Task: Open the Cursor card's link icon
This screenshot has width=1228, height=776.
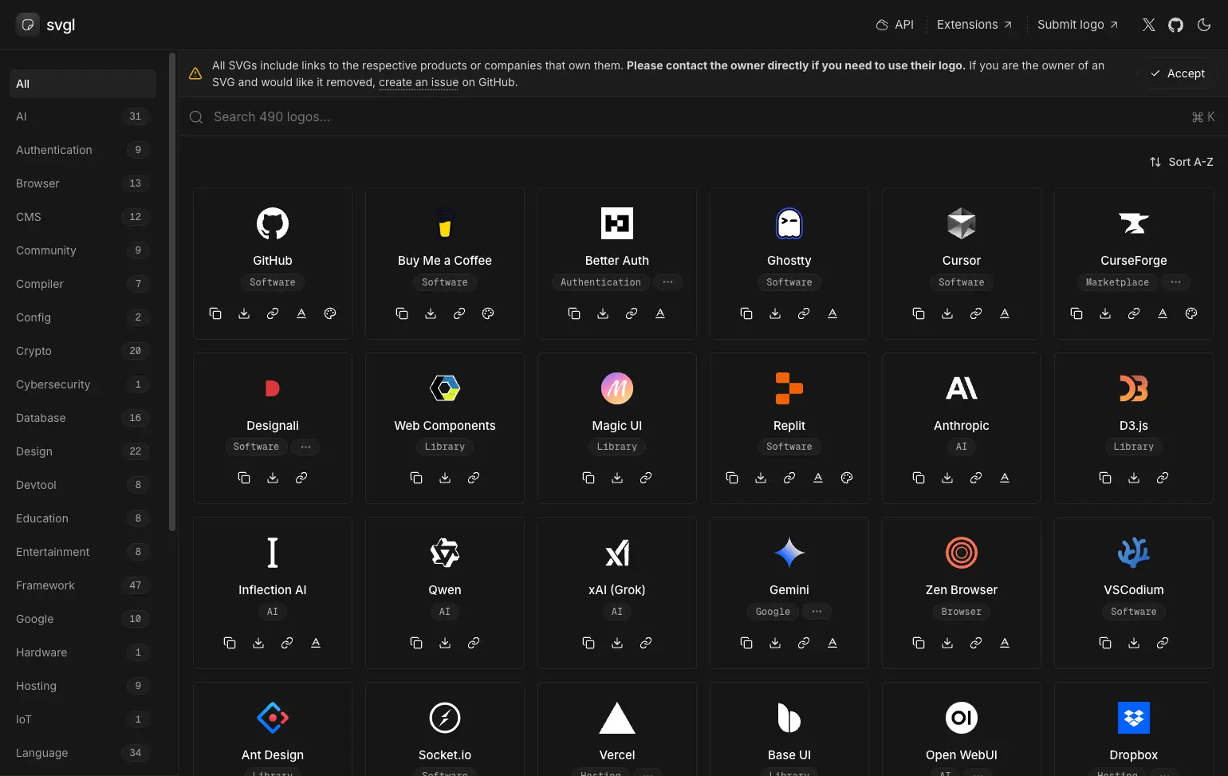Action: pyautogui.click(x=976, y=313)
